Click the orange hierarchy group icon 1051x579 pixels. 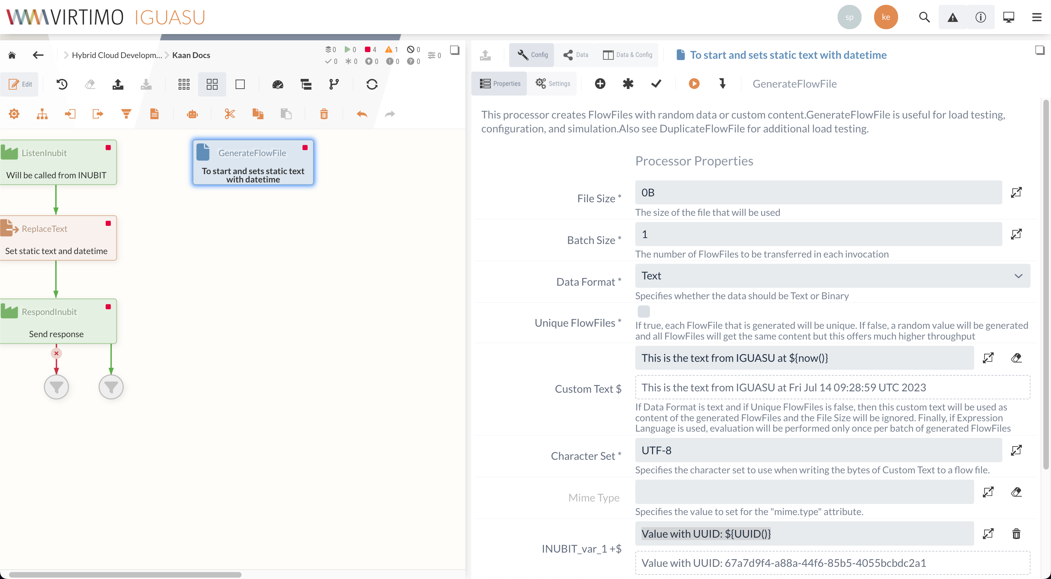click(x=42, y=114)
